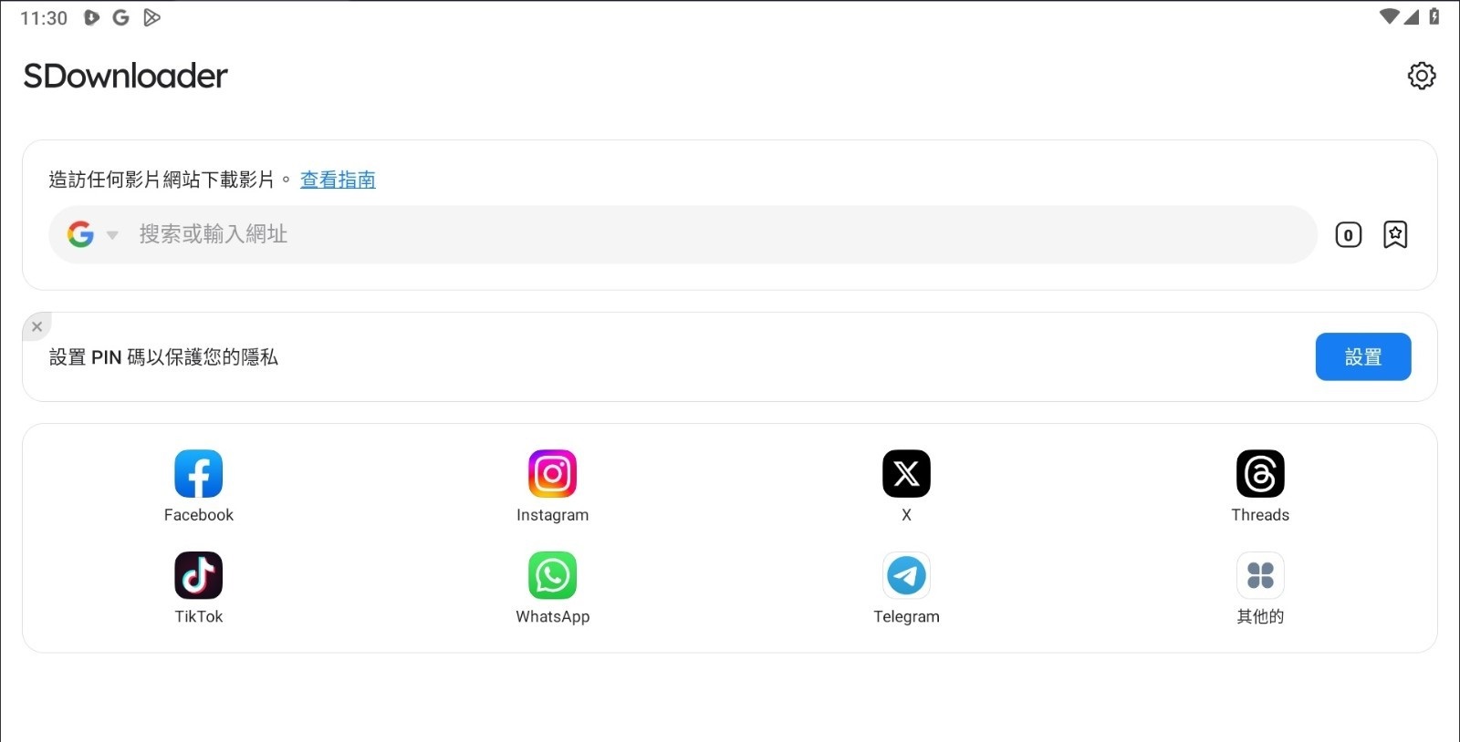The height and width of the screenshot is (742, 1460).
Task: Click the blue 設置 PIN button
Action: [1363, 356]
